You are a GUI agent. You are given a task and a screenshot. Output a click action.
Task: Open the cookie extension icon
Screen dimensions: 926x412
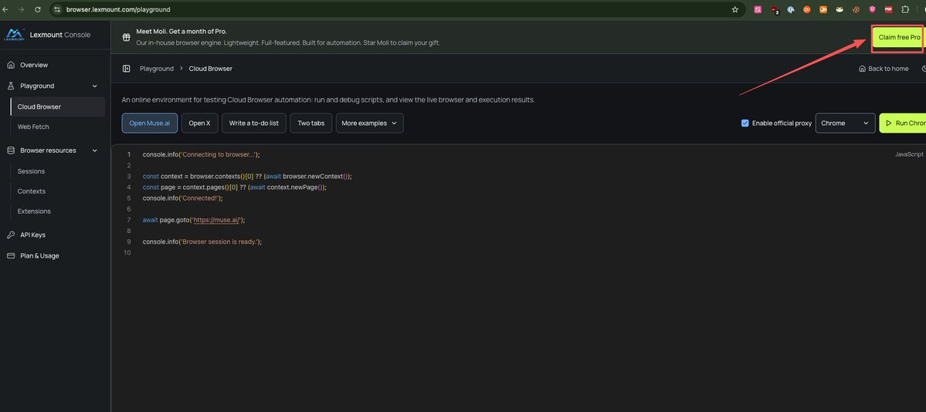tap(856, 9)
